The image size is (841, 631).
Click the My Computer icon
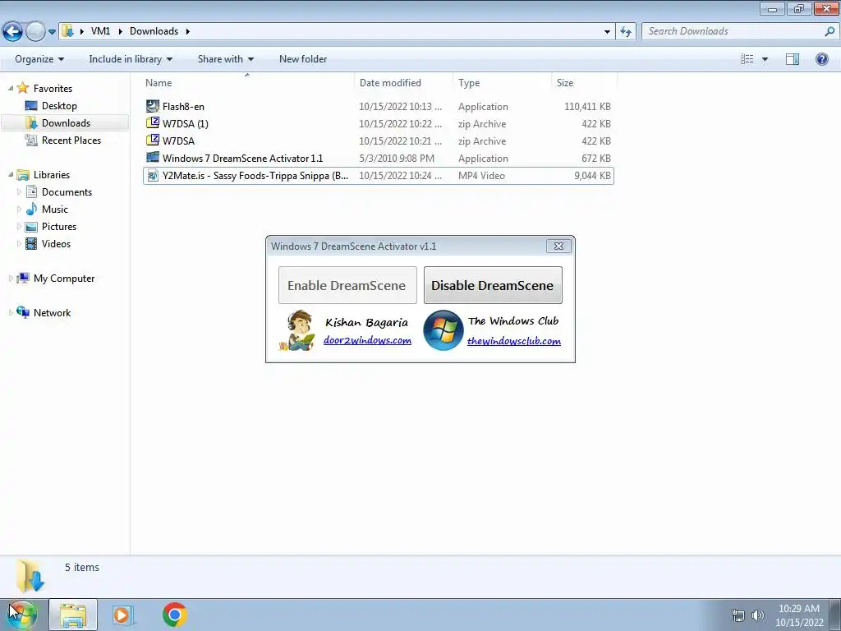click(22, 278)
